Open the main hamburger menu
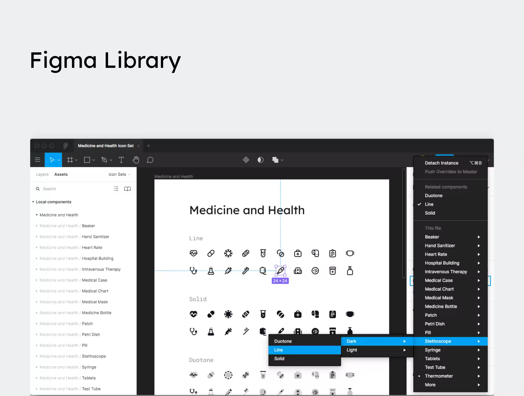Screen dimensions: 524x396 coord(38,160)
